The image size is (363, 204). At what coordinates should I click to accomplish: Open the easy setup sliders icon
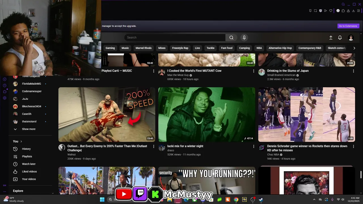(x=358, y=11)
